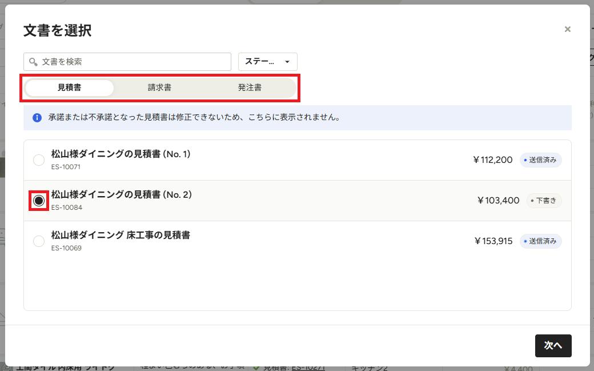Click the ES-10271 link behind dialog

pos(308,368)
